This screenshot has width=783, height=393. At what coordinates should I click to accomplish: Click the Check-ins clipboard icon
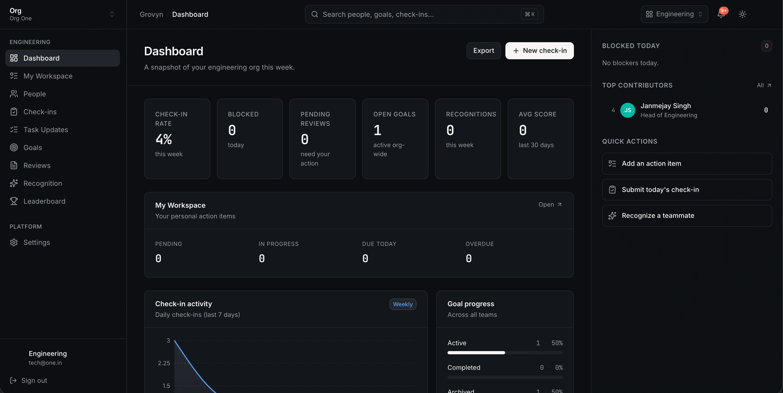click(14, 112)
